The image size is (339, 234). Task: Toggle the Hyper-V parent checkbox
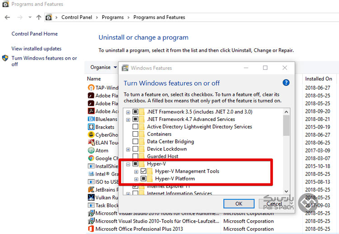[135, 164]
